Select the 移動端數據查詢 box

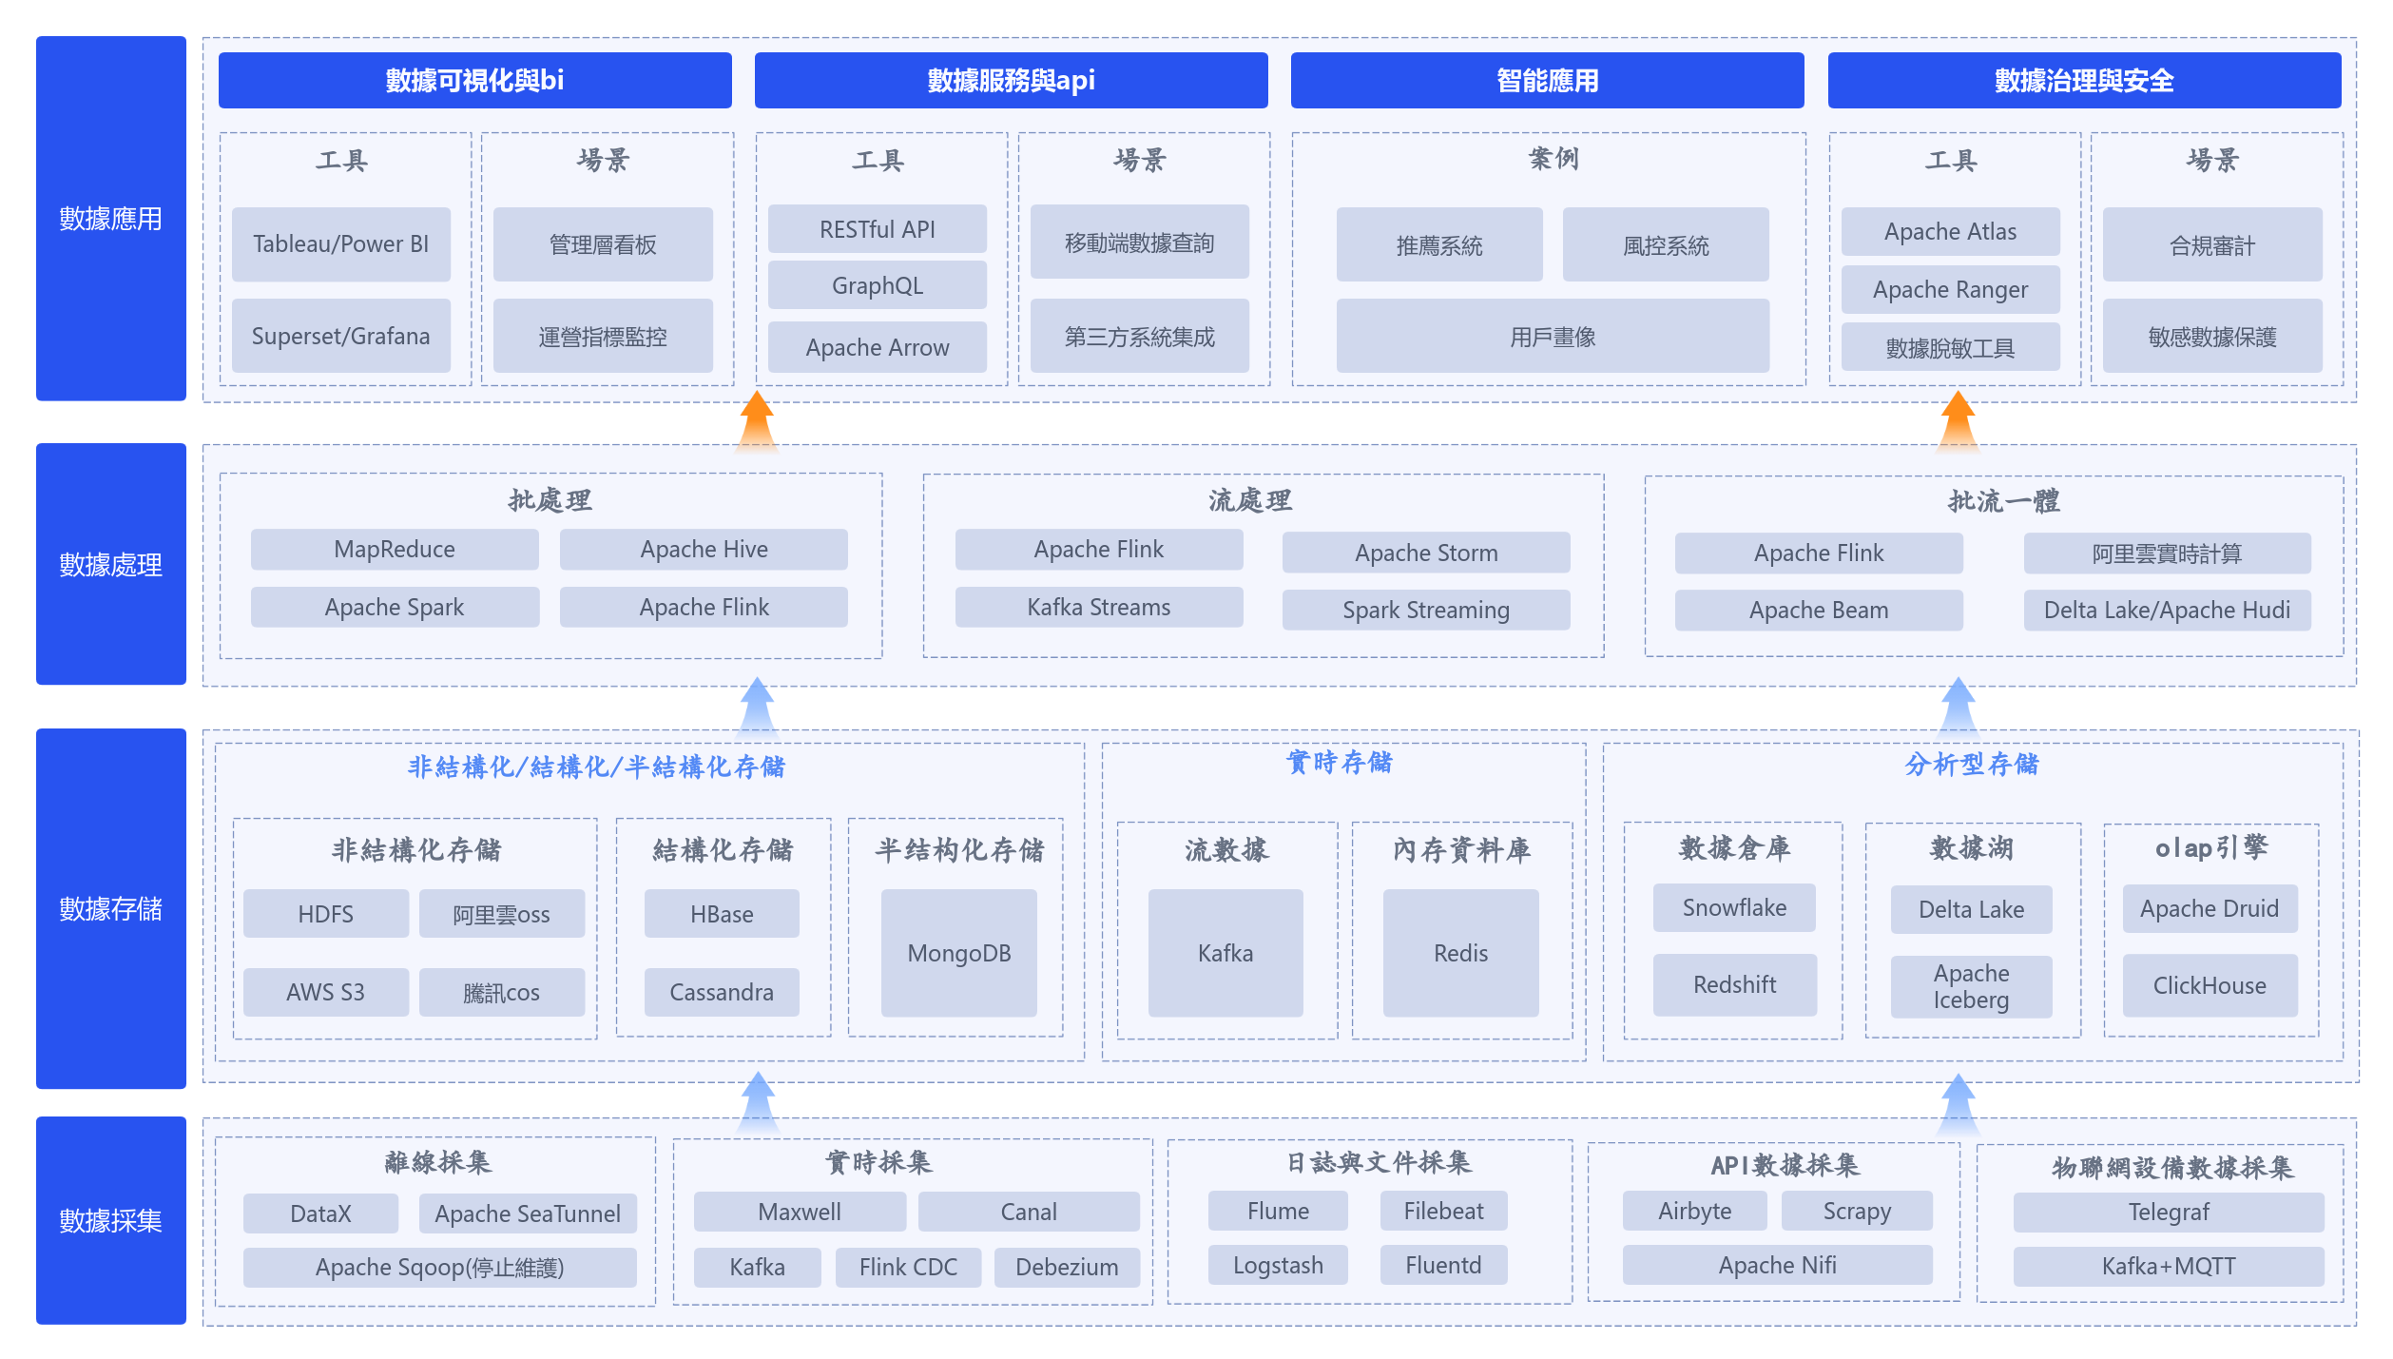[x=1139, y=243]
